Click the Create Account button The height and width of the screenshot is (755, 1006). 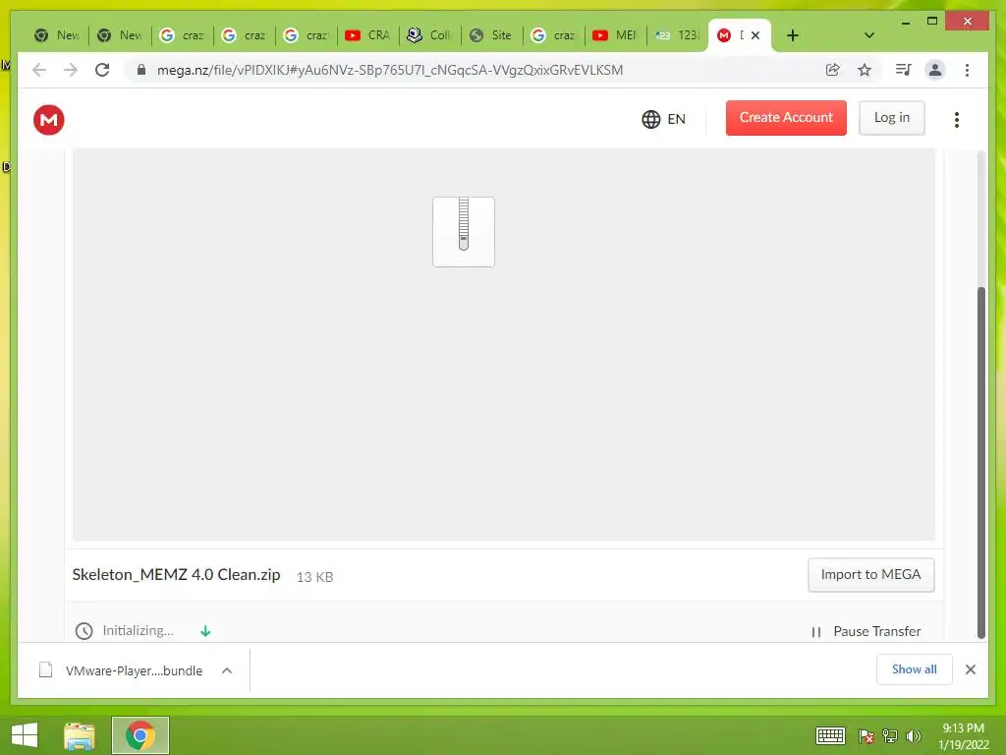click(x=786, y=118)
